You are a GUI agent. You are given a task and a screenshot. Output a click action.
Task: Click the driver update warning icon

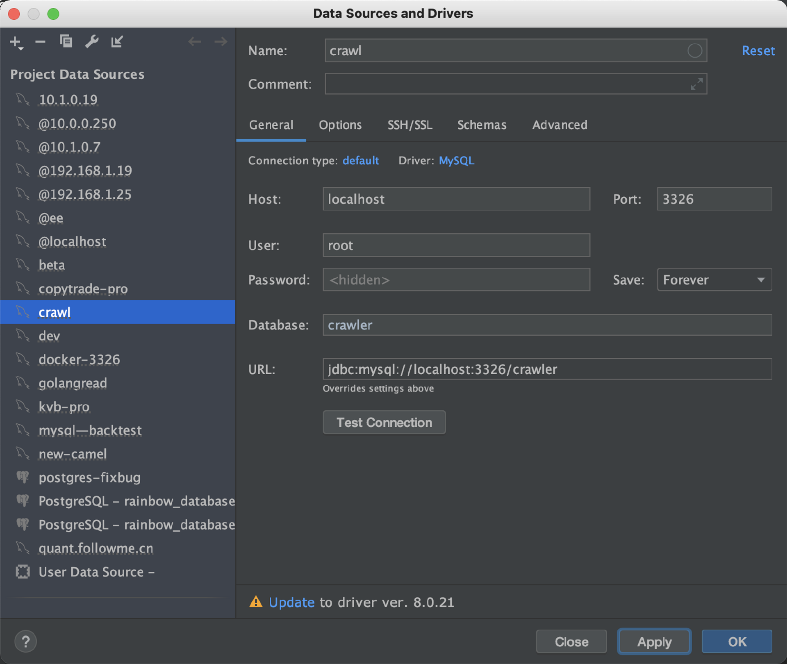256,602
